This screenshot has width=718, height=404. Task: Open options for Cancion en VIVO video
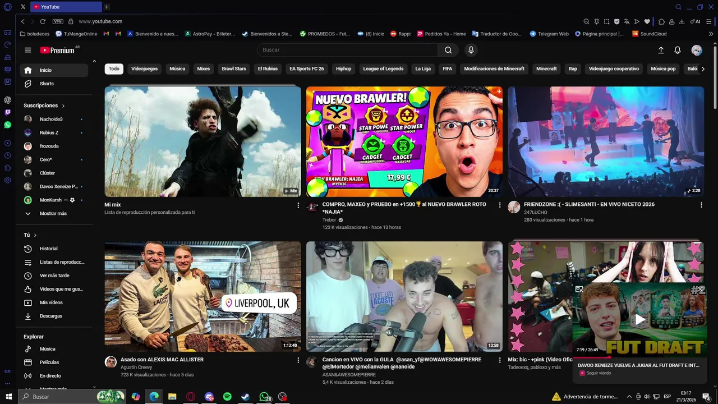pyautogui.click(x=500, y=360)
